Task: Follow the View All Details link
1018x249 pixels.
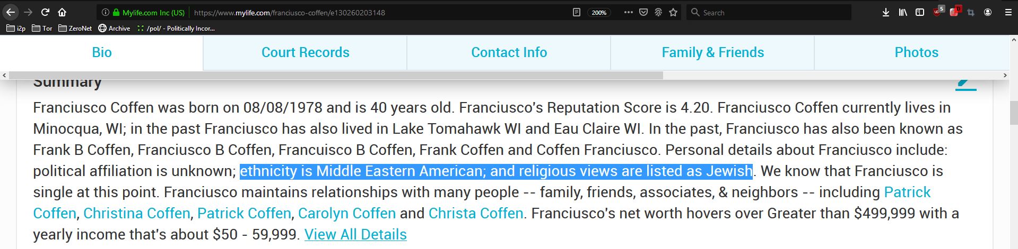Action: click(355, 234)
